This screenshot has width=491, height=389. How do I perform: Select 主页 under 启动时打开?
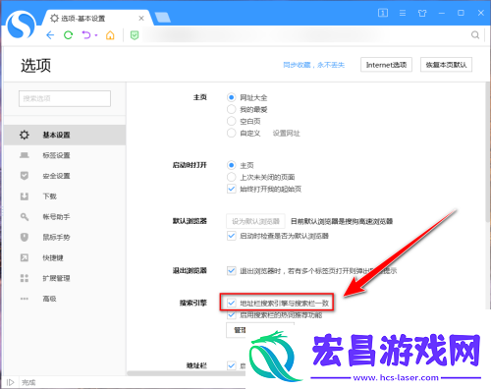coord(231,165)
